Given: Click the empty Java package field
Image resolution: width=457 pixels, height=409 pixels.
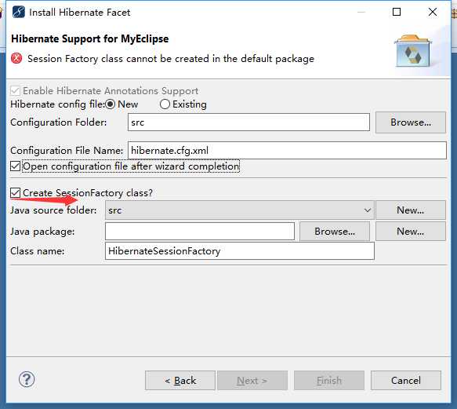Looking at the screenshot, I should 200,232.
